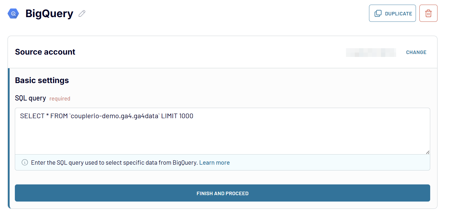This screenshot has width=450, height=212.
Task: Select the Basic settings section heading
Action: click(x=42, y=80)
